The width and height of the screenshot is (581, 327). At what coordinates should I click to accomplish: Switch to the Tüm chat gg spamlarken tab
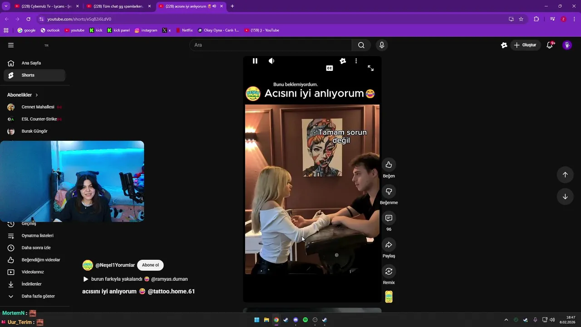pyautogui.click(x=118, y=6)
